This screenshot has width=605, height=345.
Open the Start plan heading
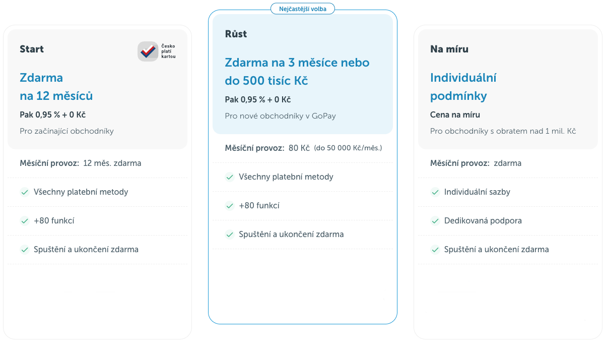coord(32,49)
